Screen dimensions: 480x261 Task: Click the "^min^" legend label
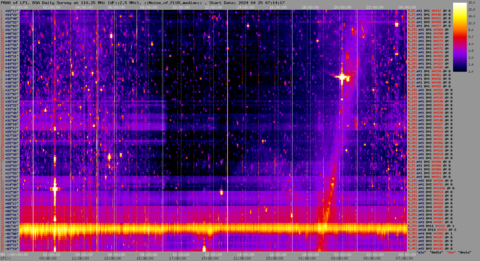(x=421, y=252)
